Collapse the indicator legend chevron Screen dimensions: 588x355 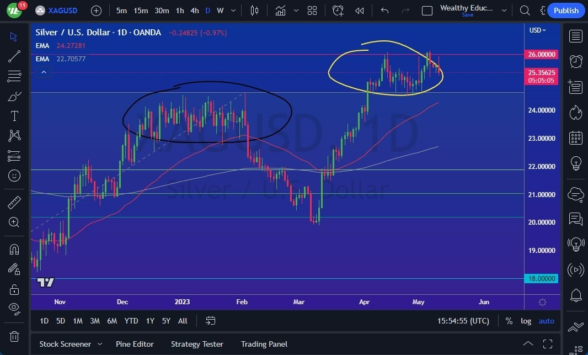44,72
